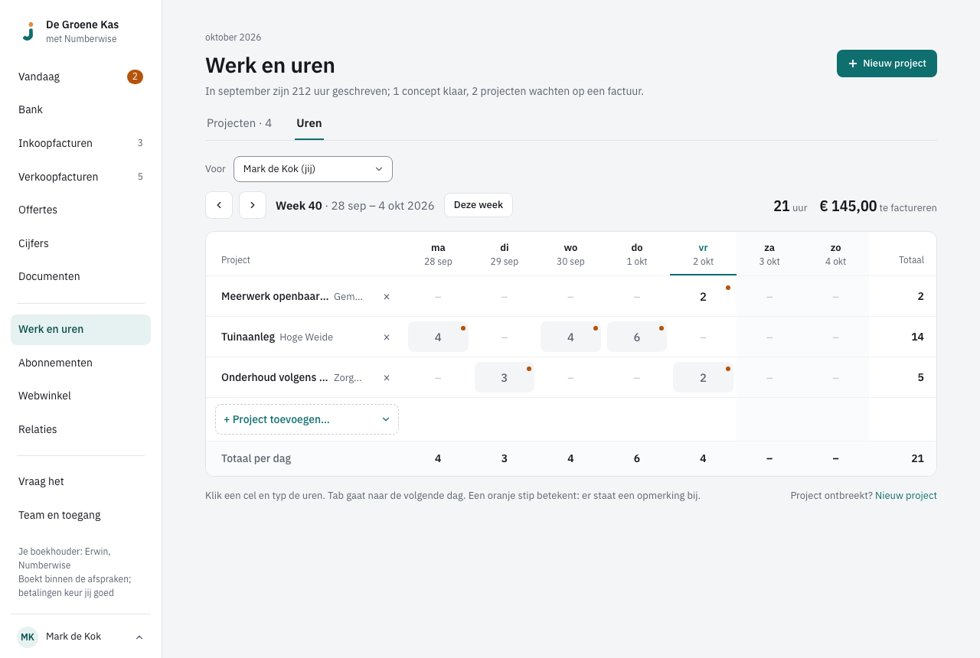The image size is (980, 658).
Task: Edit Tuinaanleg hours for Thursday 1 okt
Action: (x=637, y=337)
